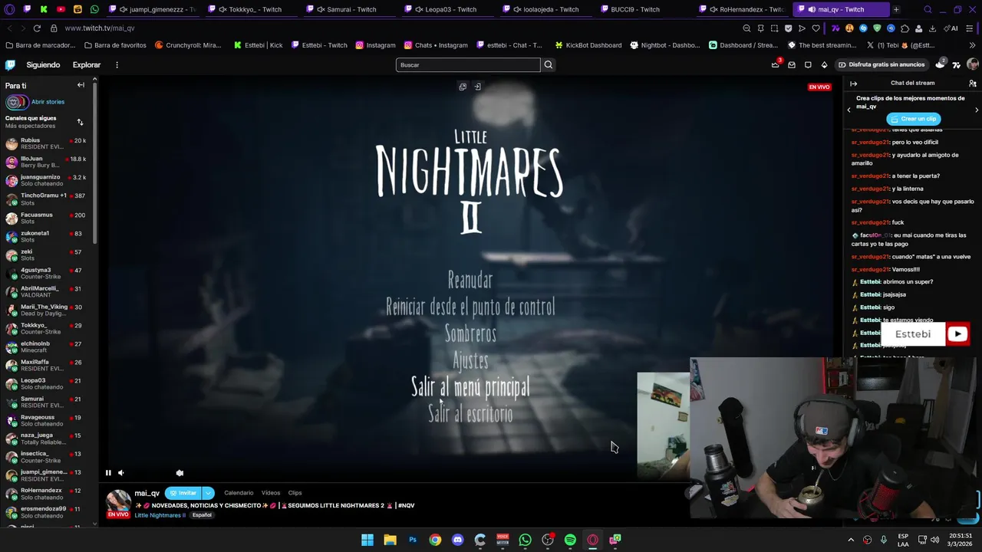Image resolution: width=982 pixels, height=552 pixels.
Task: Go to next chat banner arrow
Action: tap(977, 110)
